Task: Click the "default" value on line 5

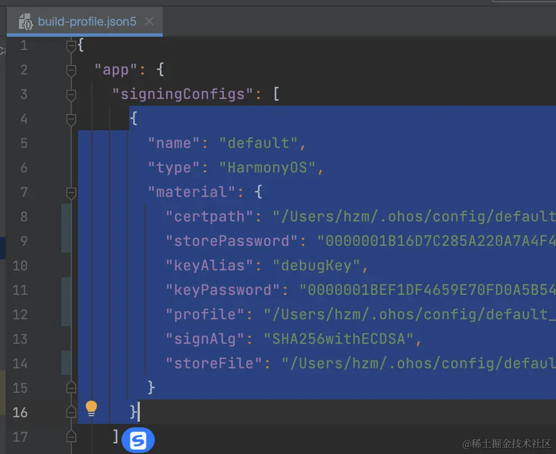Action: [258, 143]
